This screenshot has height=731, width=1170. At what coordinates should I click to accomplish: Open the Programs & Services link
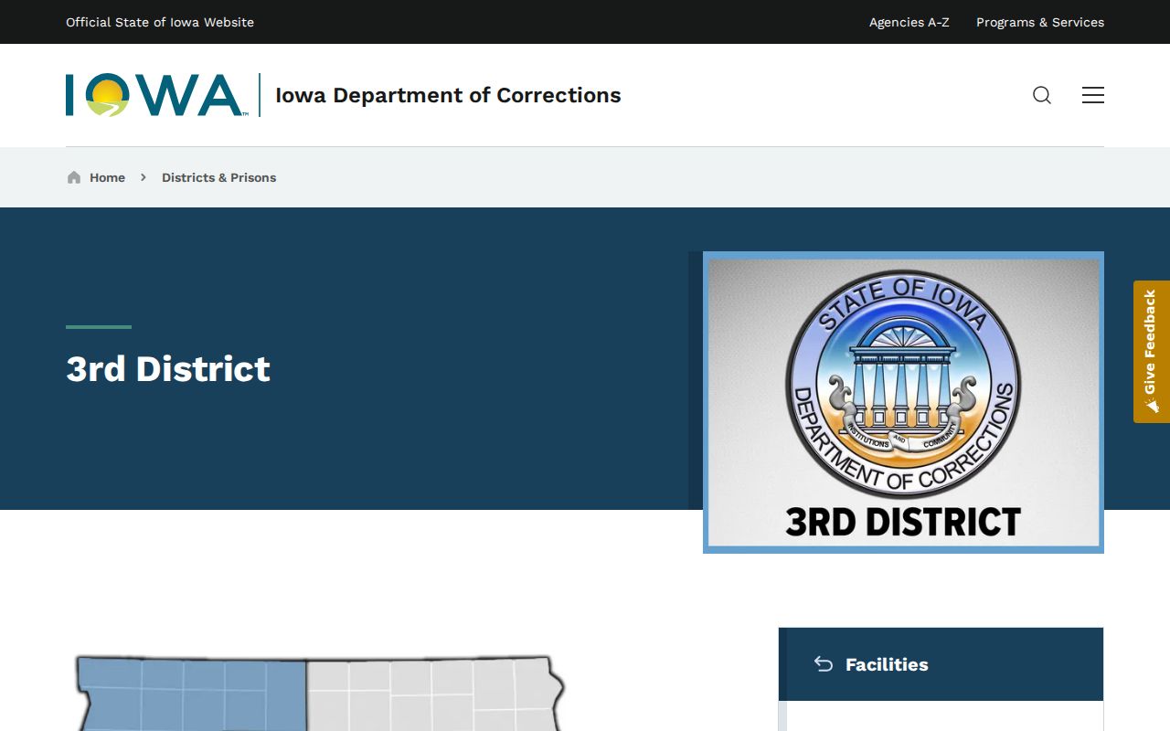pyautogui.click(x=1040, y=22)
